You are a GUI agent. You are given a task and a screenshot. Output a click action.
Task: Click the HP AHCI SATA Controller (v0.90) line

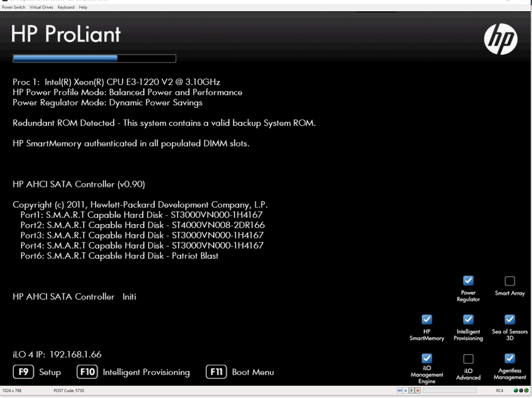coord(79,184)
